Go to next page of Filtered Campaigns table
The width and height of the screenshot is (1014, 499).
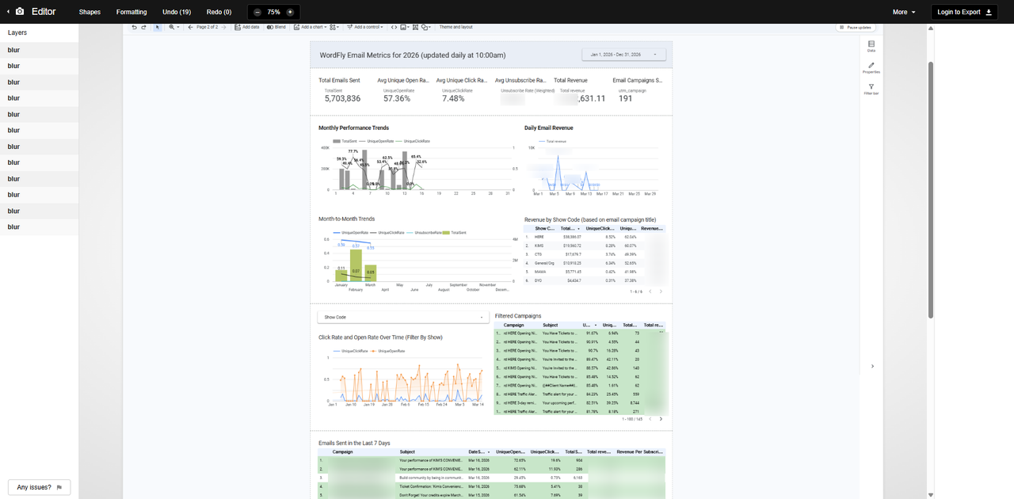click(x=661, y=419)
